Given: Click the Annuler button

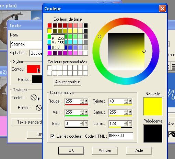Looking at the screenshot, I should [105, 150].
